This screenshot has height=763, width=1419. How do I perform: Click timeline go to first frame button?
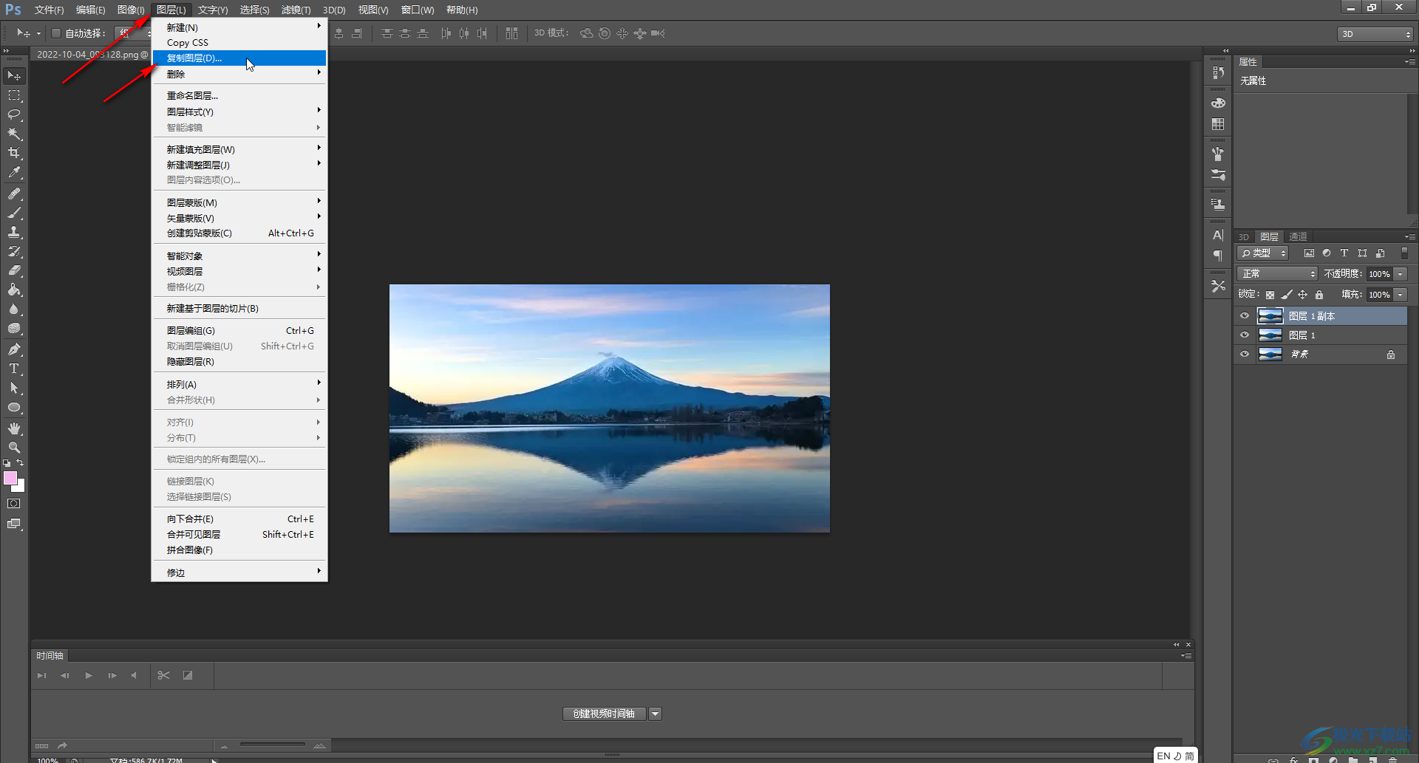coord(41,675)
